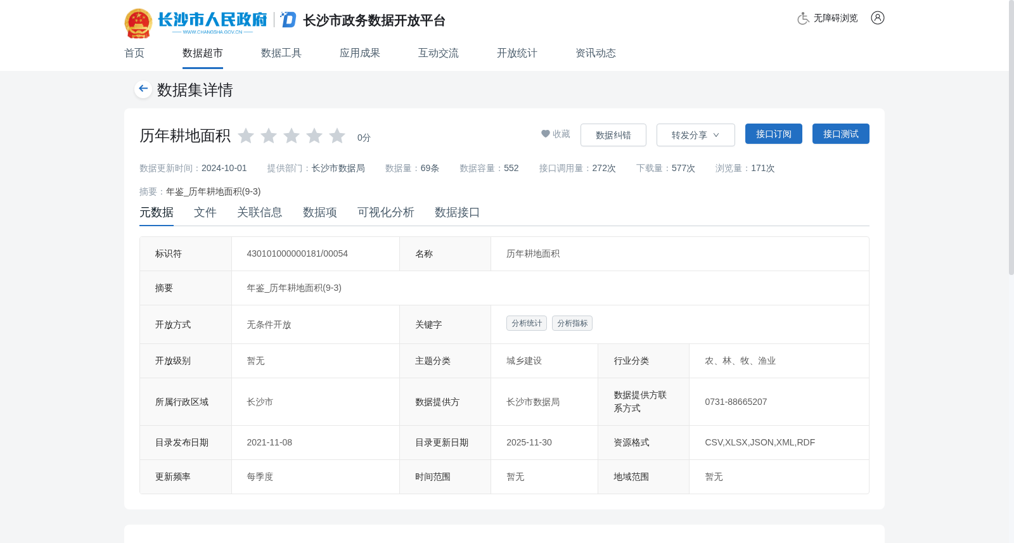The height and width of the screenshot is (543, 1014).
Task: Click the 数据纠错 button
Action: (x=613, y=135)
